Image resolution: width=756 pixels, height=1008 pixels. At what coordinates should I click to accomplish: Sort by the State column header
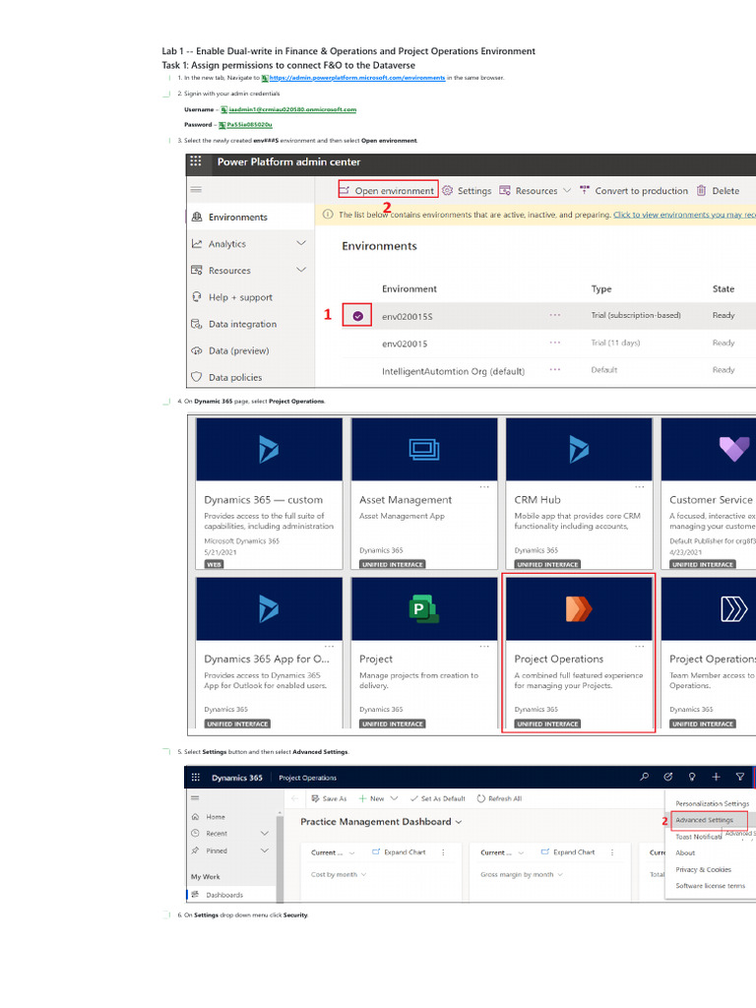[724, 288]
